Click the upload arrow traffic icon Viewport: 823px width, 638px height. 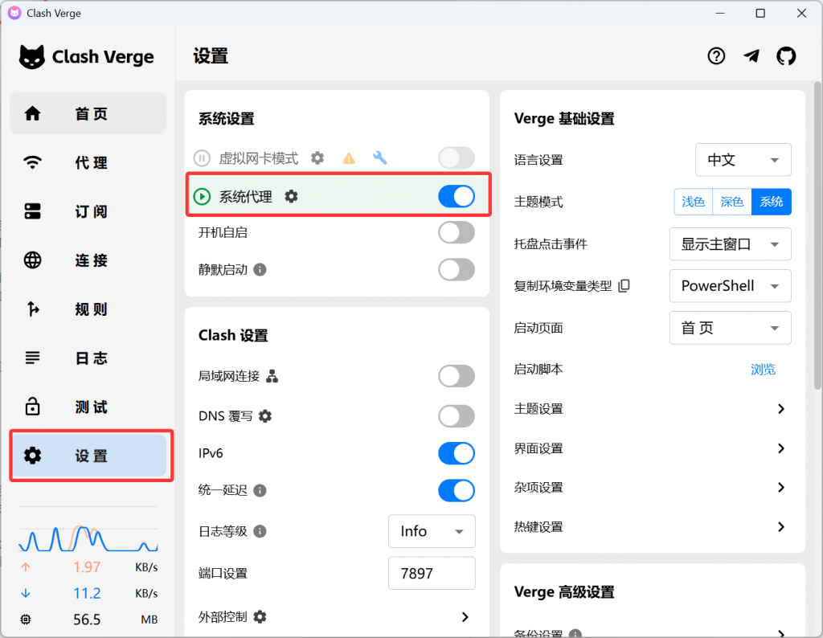click(x=25, y=567)
